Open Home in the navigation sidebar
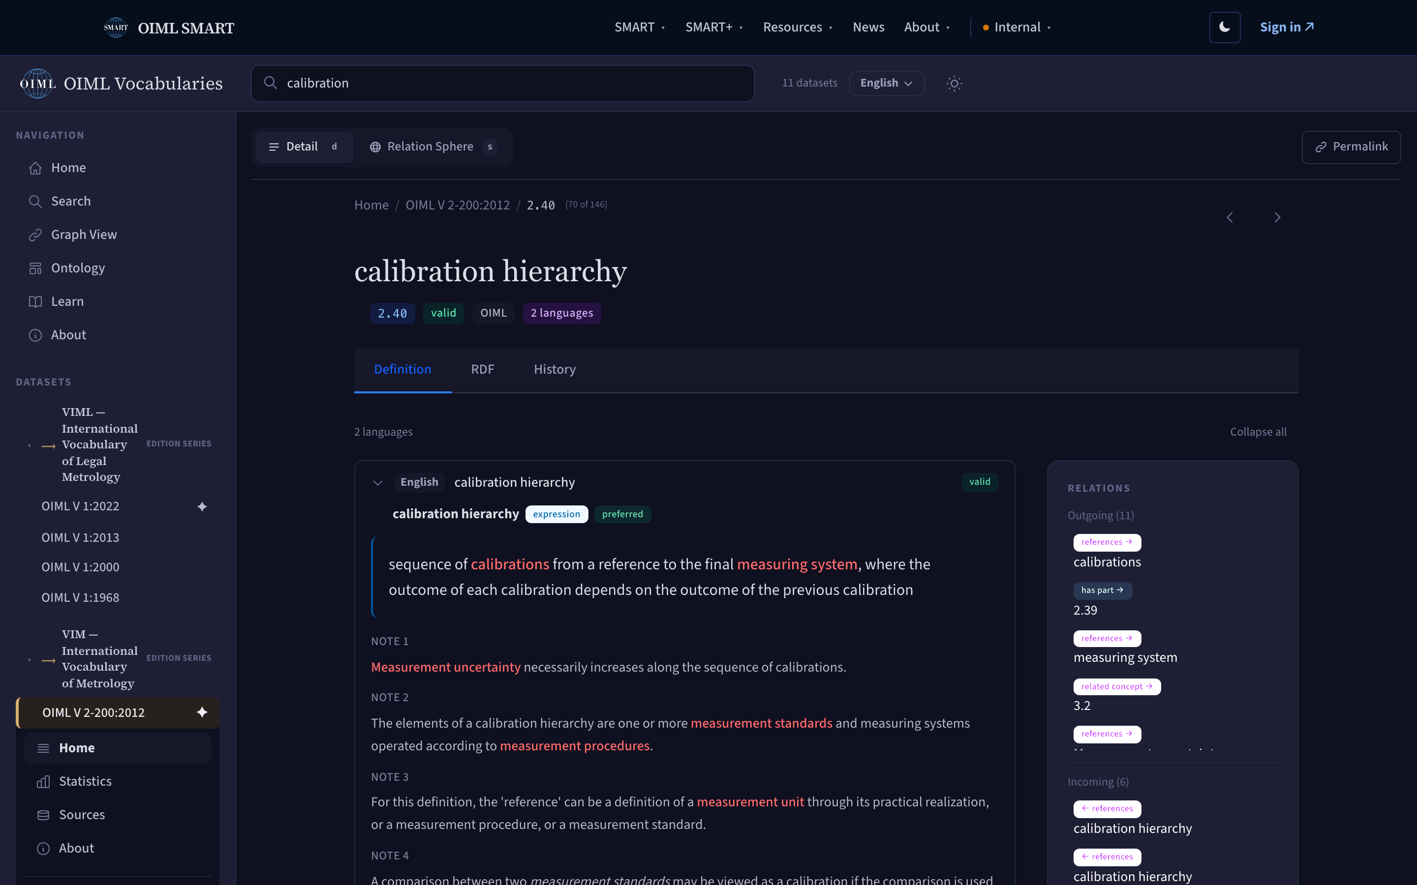 pos(118,168)
